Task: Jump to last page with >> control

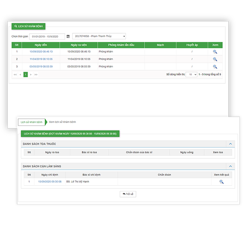Action: [36, 75]
